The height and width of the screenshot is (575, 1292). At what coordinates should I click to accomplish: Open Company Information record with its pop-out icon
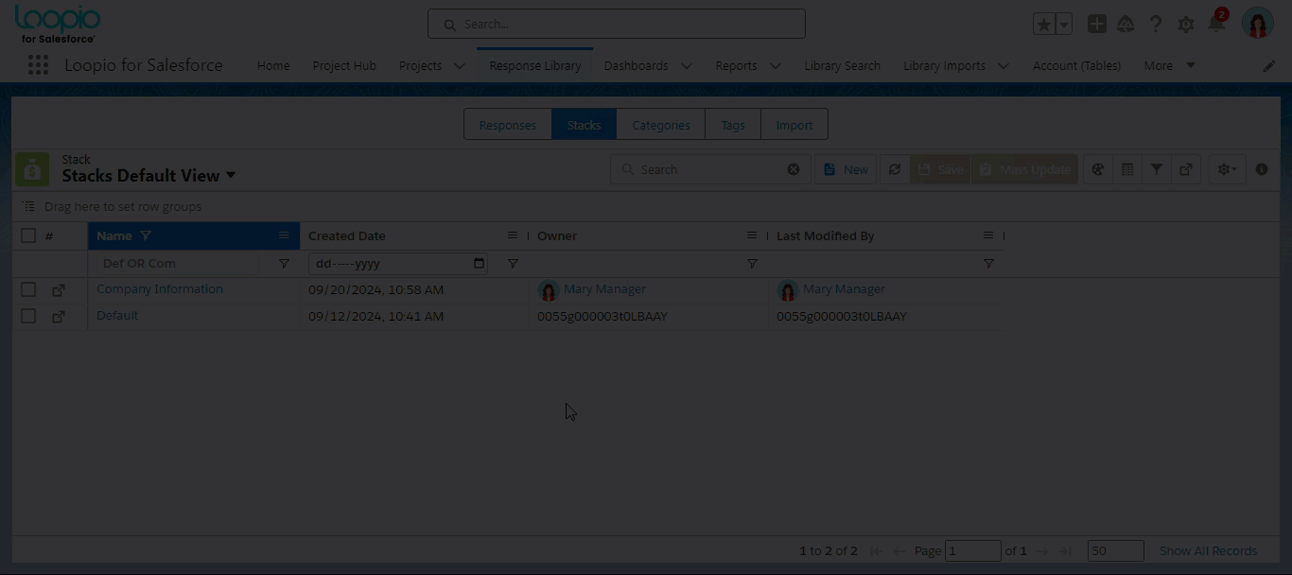pyautogui.click(x=59, y=290)
